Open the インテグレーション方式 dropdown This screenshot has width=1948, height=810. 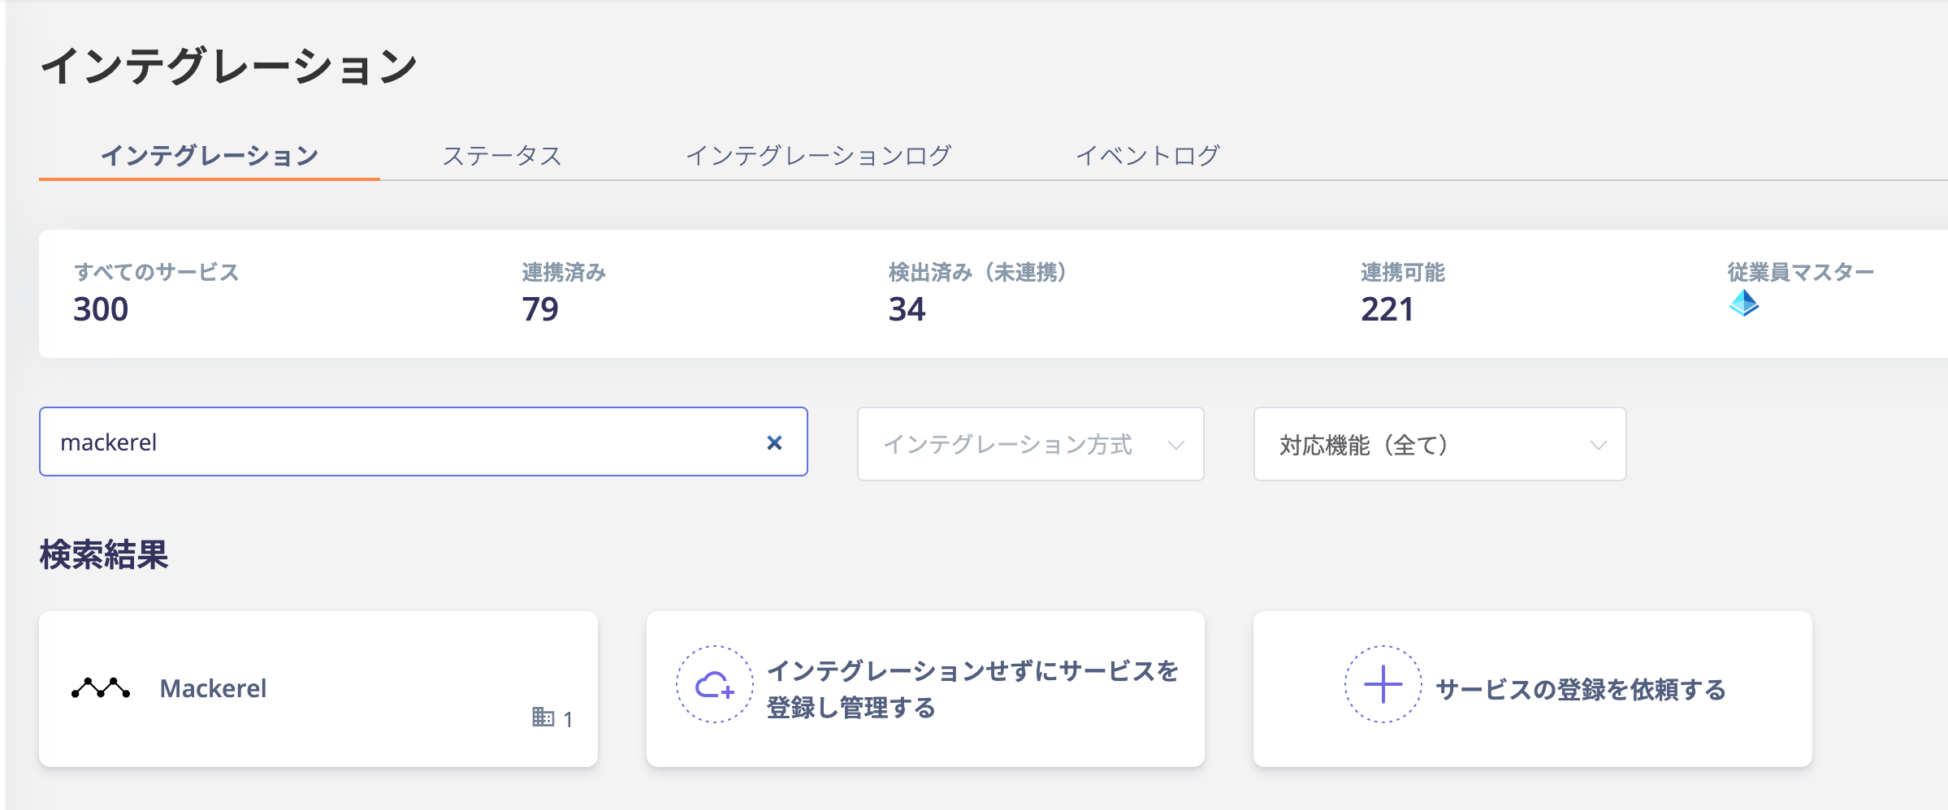tap(1030, 444)
